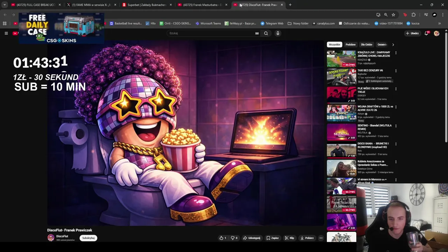
Task: Open Hltv bookmark
Action: [x=150, y=23]
